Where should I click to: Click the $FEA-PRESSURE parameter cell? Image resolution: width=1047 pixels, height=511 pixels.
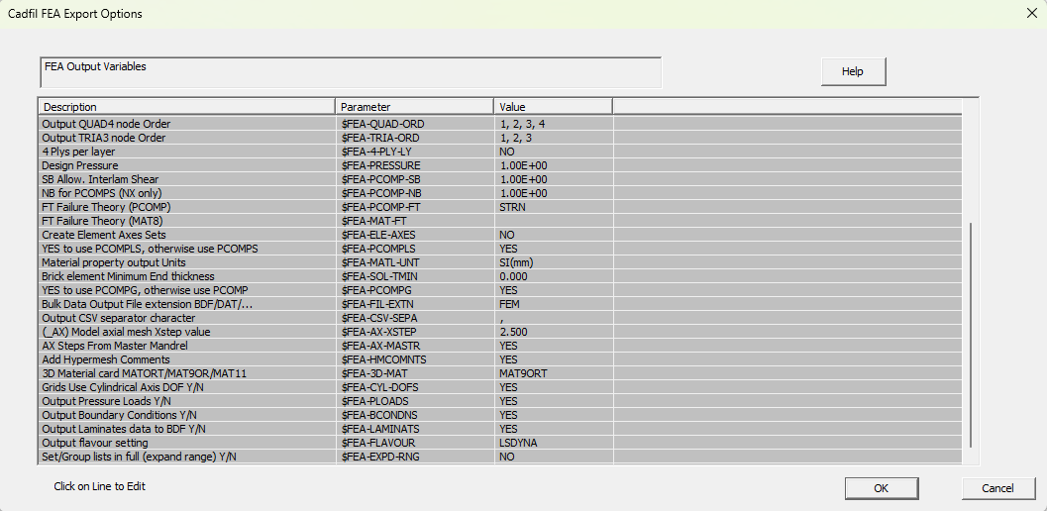tap(415, 165)
